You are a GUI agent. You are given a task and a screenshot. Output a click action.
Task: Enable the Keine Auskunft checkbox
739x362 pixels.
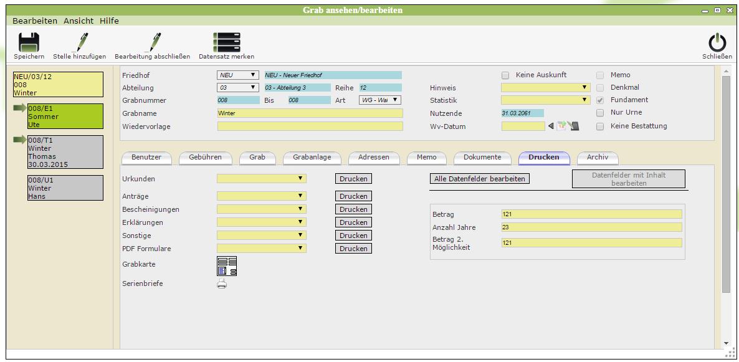pos(506,75)
